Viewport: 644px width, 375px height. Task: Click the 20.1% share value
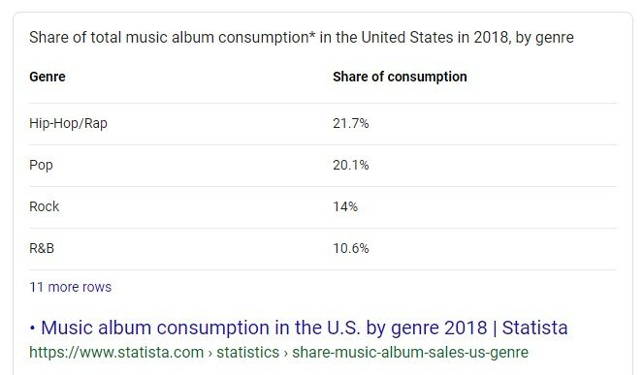[351, 165]
